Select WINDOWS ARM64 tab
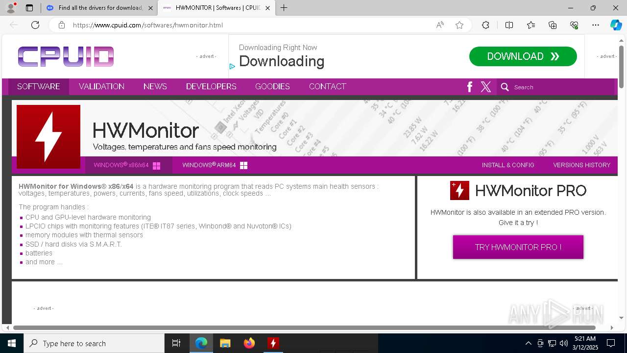 [x=215, y=165]
